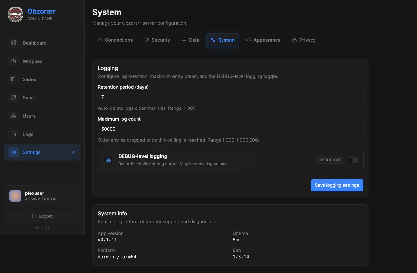Click the shield icon on Security tab
The height and width of the screenshot is (273, 417).
tap(147, 40)
